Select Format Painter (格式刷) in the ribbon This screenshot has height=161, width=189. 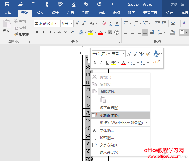click(x=22, y=34)
